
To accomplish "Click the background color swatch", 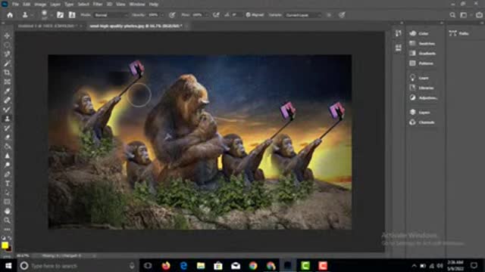I will [10, 249].
